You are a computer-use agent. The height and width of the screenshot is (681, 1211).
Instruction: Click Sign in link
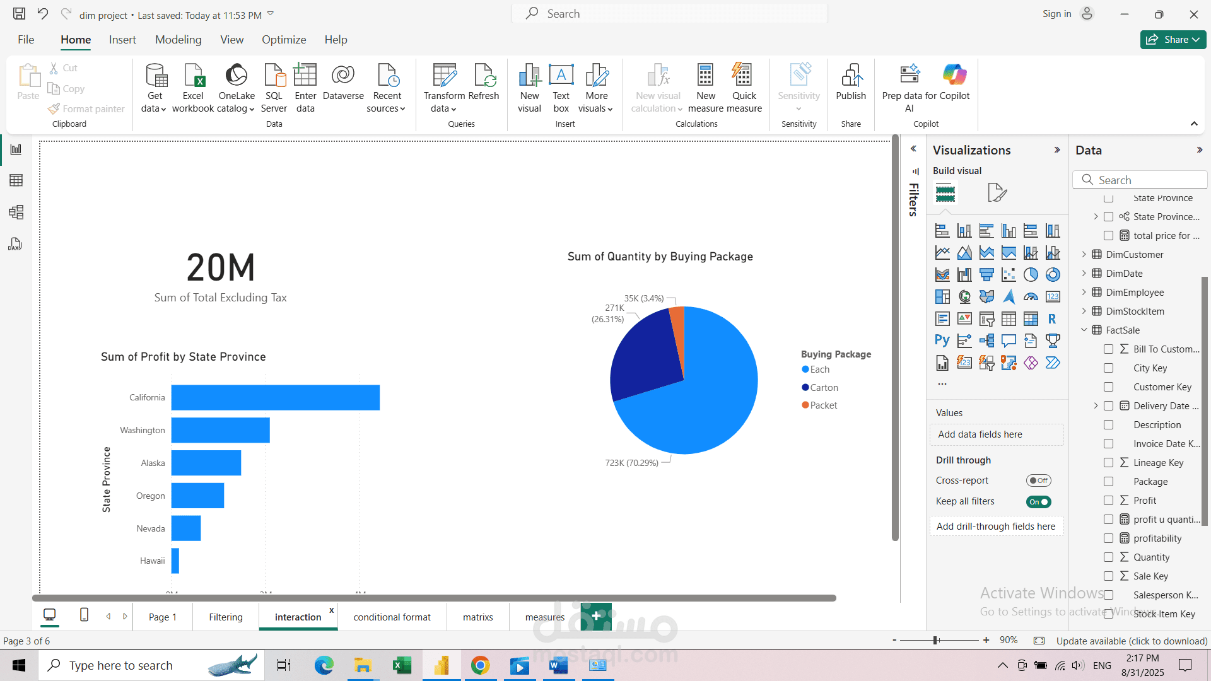point(1056,14)
